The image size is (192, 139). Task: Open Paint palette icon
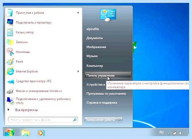click(10, 62)
